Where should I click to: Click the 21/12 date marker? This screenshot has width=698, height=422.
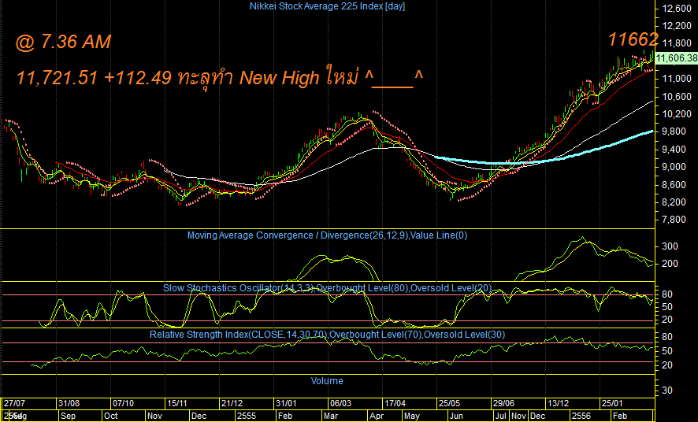point(232,403)
